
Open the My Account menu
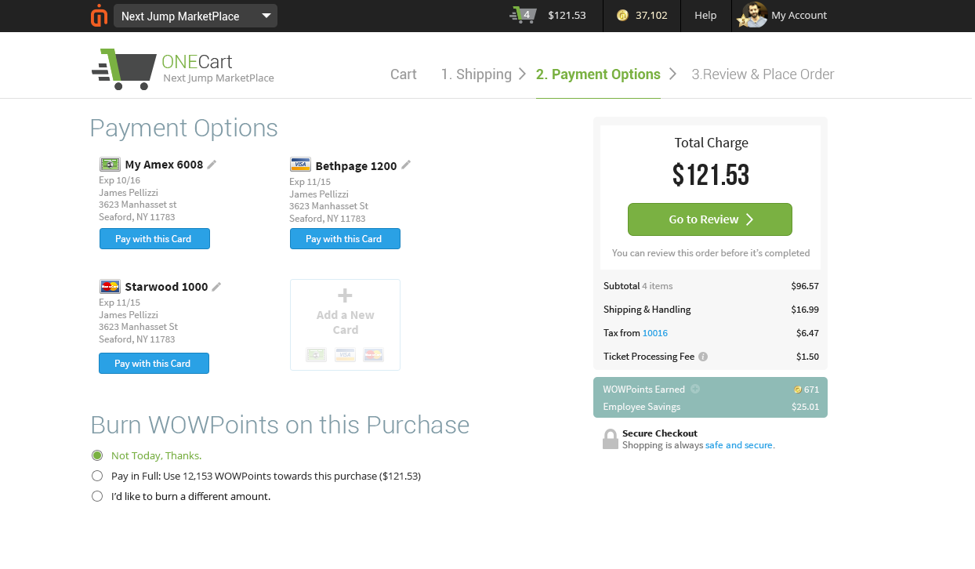pyautogui.click(x=799, y=15)
